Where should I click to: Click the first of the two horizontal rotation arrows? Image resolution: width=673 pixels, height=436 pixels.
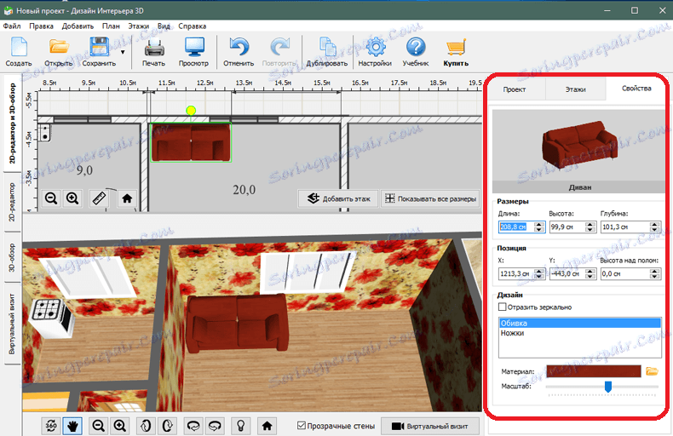coord(193,426)
